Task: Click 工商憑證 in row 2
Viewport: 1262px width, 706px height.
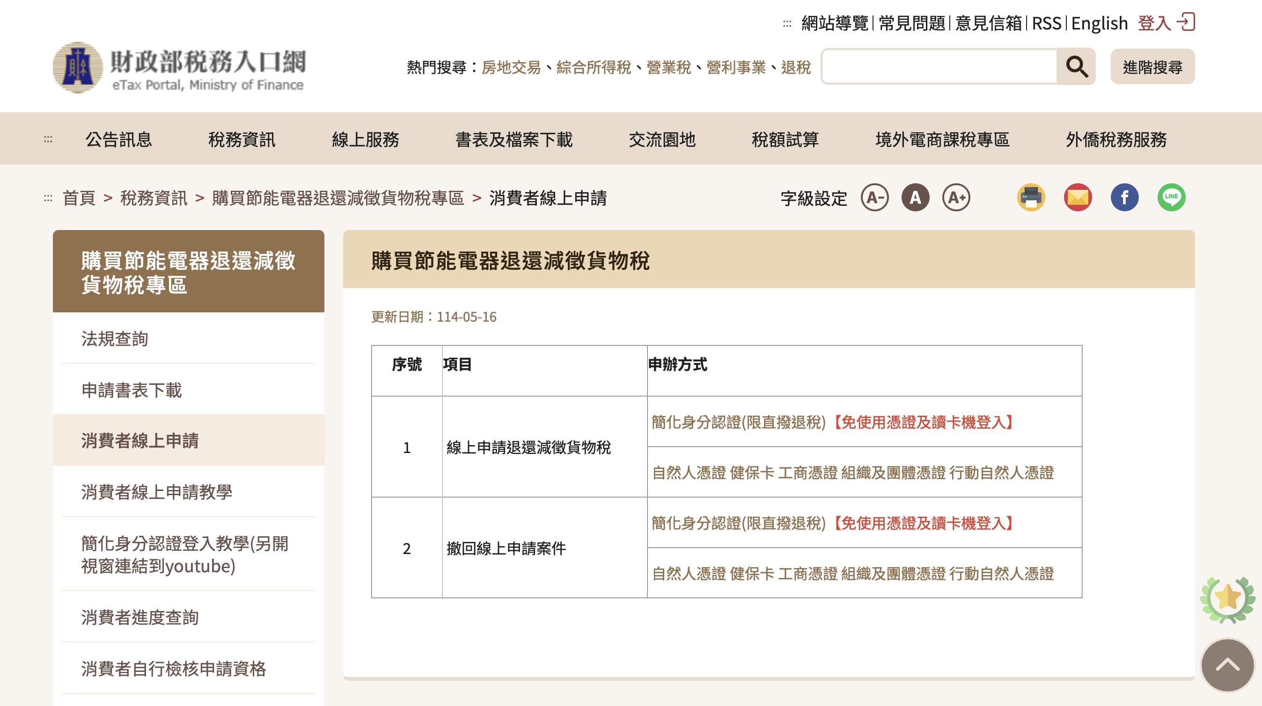Action: (808, 573)
